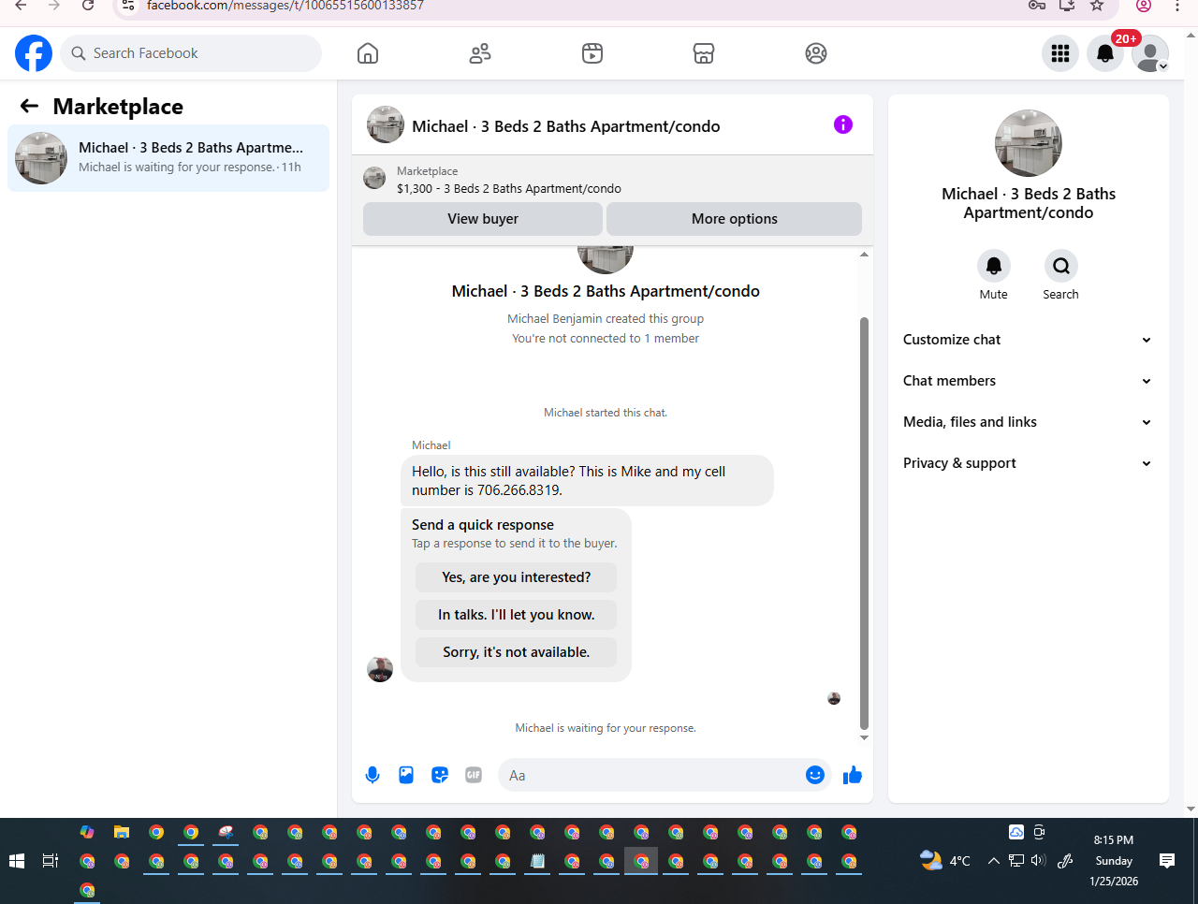Click the browser reload button
The image size is (1198, 904).
click(88, 6)
